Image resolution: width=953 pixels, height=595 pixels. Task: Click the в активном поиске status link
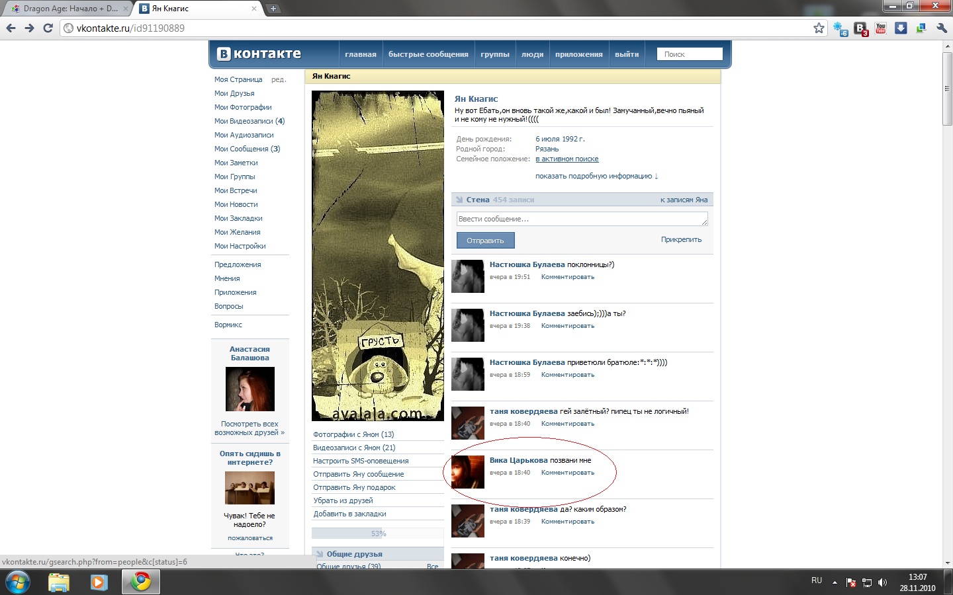coord(567,159)
